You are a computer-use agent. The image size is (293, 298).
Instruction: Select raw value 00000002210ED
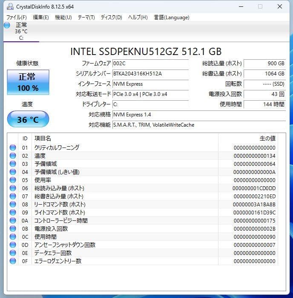click(x=254, y=197)
